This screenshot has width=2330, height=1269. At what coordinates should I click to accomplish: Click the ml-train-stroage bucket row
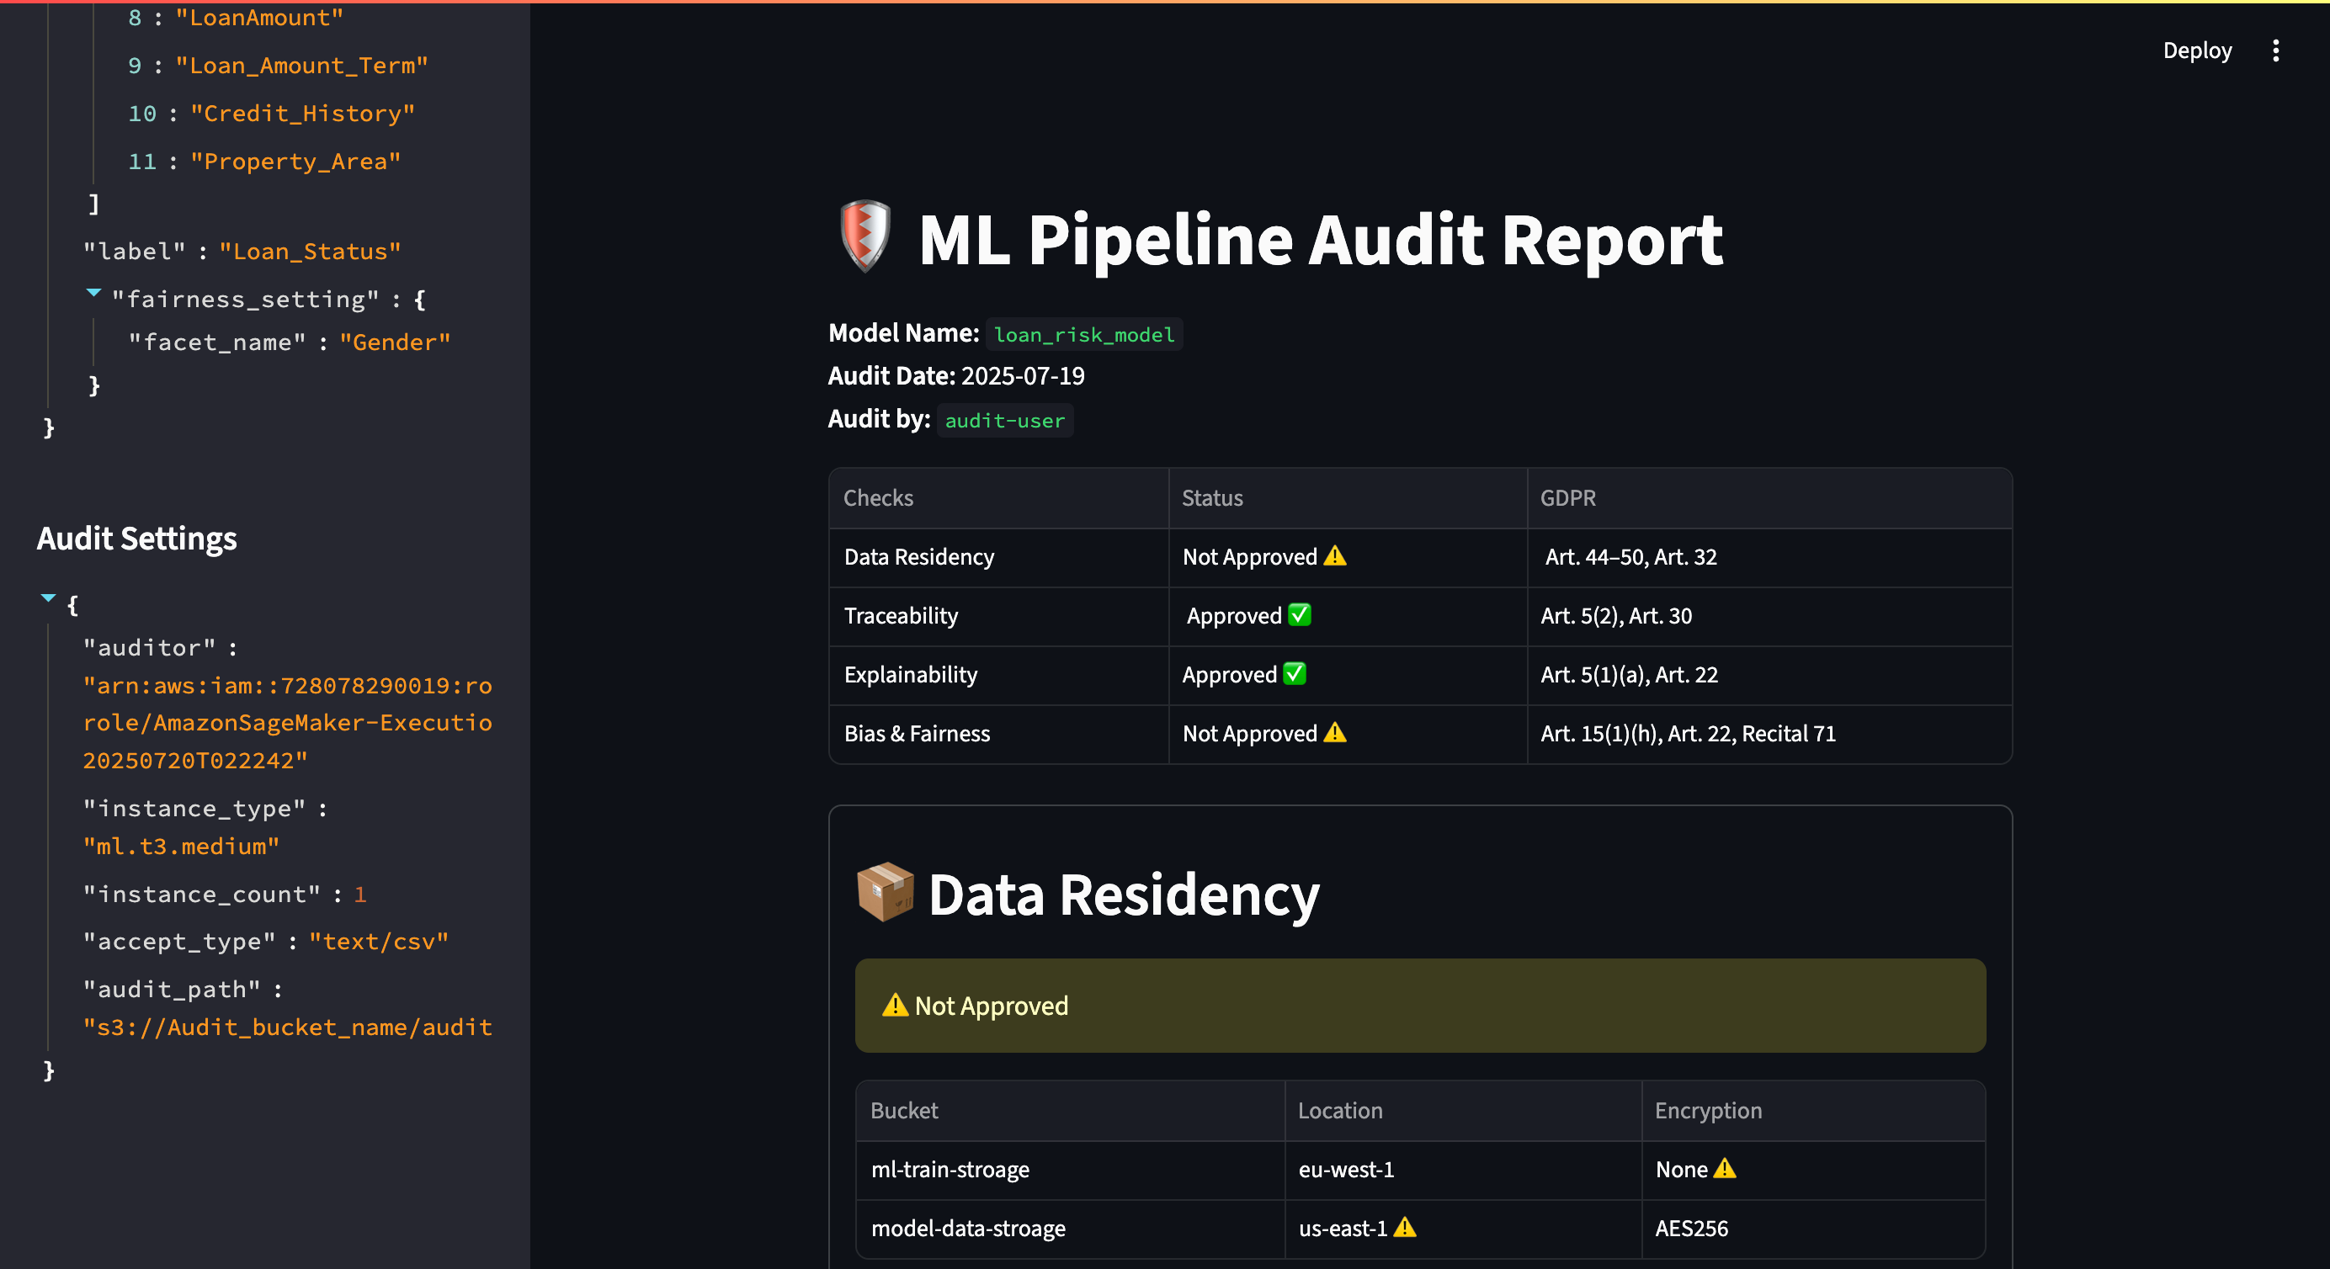click(950, 1169)
